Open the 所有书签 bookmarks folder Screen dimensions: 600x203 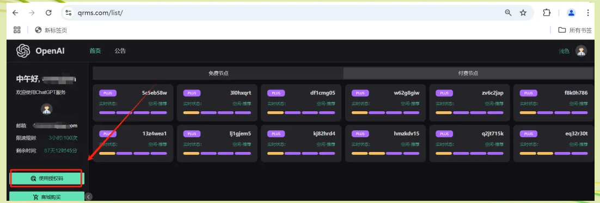click(x=575, y=30)
